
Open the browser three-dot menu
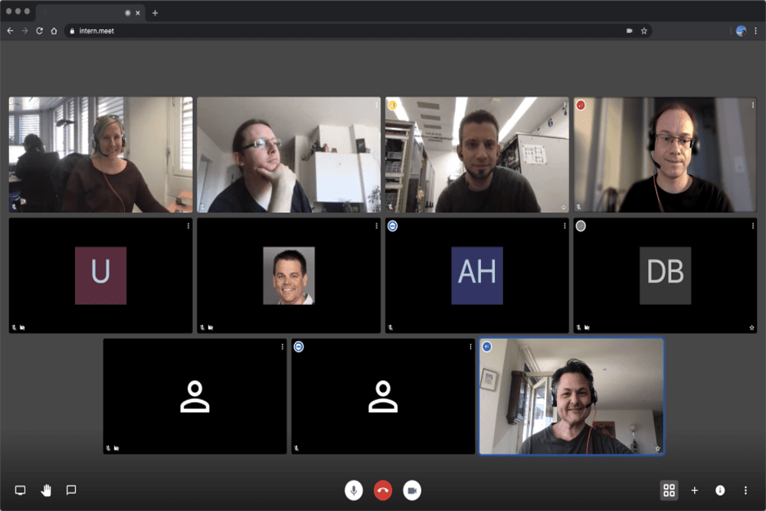[756, 31]
